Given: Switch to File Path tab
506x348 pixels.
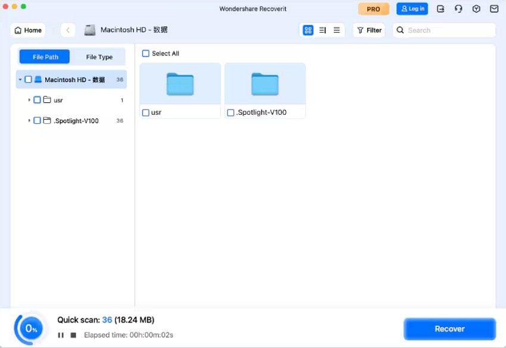Looking at the screenshot, I should click(45, 57).
